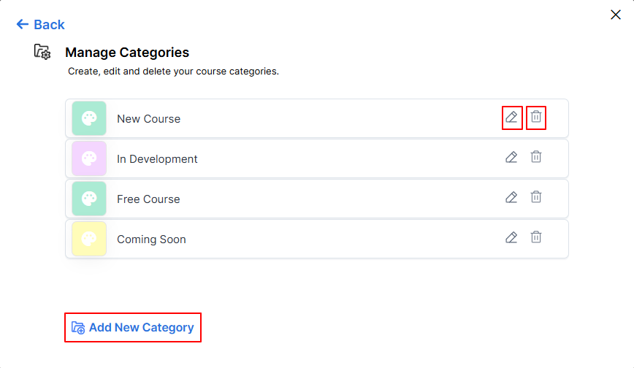Close the Manage Categories dialog
Viewport: 634px width, 368px height.
(616, 15)
